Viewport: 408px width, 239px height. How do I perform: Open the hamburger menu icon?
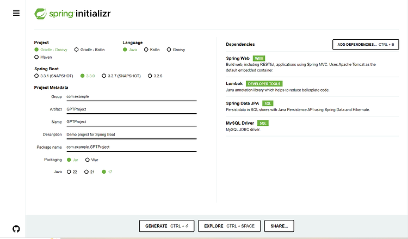[x=16, y=13]
